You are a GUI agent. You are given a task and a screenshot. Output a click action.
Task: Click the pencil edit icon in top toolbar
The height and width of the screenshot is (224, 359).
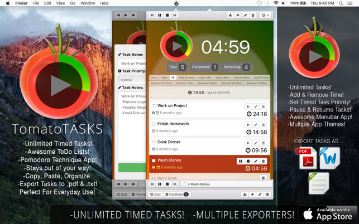pyautogui.click(x=245, y=15)
